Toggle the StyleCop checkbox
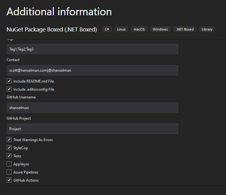Image resolution: width=226 pixels, height=195 pixels. pos(9,148)
